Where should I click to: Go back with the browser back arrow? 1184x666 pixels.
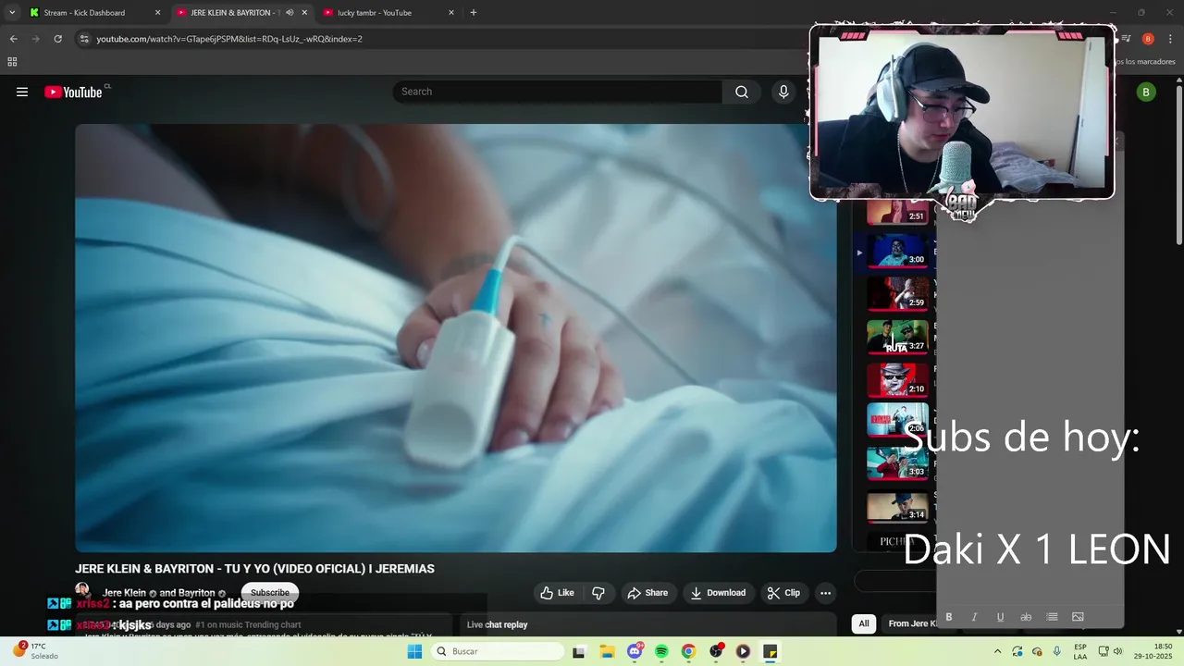13,39
